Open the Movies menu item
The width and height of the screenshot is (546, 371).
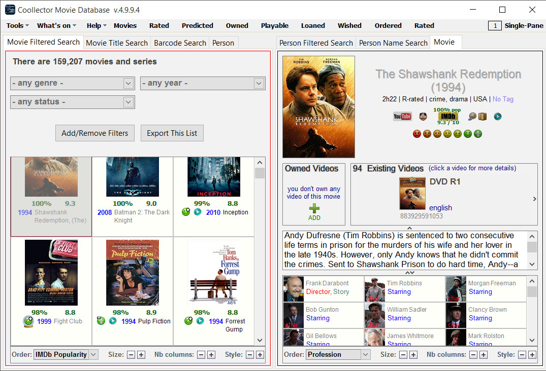(x=125, y=25)
